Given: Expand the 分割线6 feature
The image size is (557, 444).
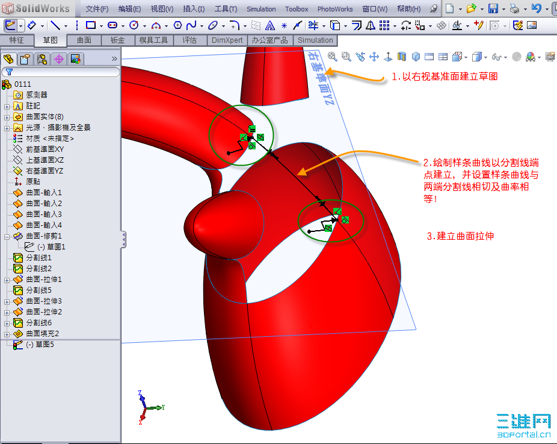Looking at the screenshot, I should click(7, 324).
